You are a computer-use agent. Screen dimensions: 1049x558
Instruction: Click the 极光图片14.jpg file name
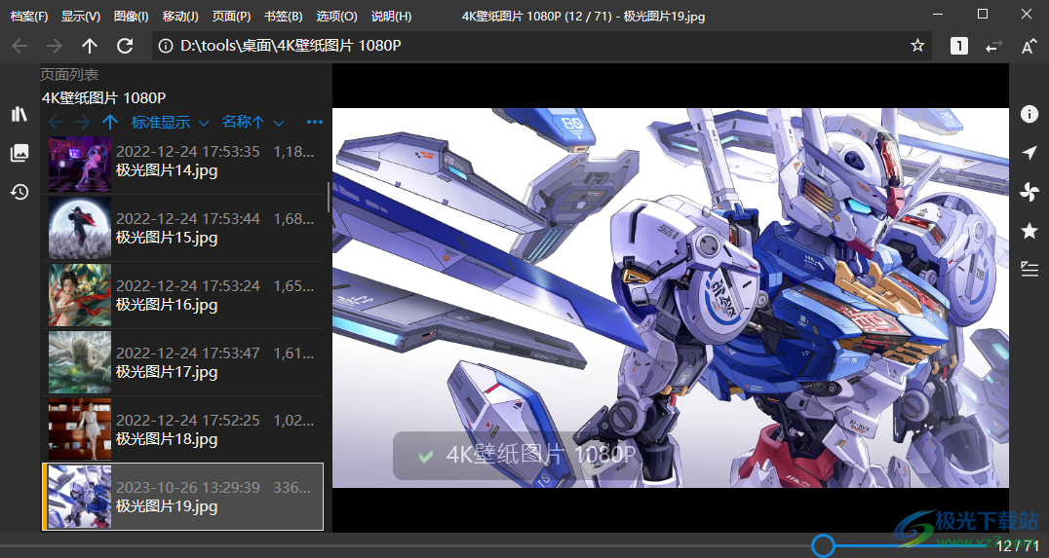point(167,170)
